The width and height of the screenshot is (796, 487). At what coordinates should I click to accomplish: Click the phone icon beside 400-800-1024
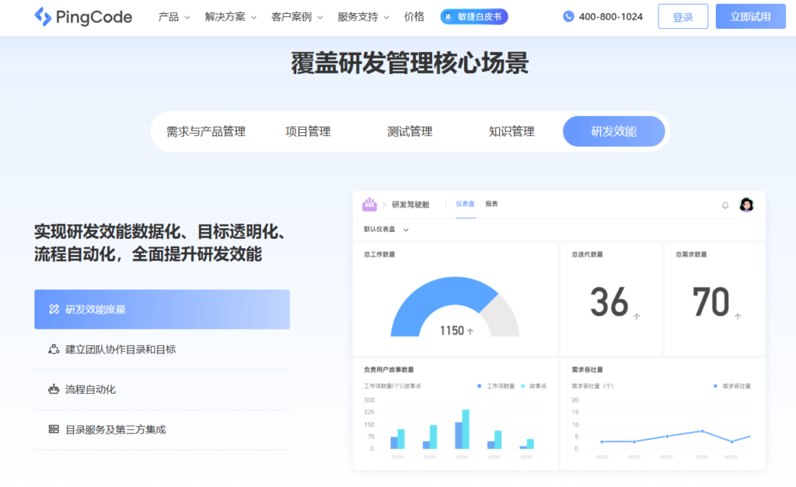(568, 17)
